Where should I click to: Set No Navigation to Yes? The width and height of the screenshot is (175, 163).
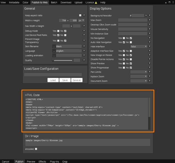(x=124, y=38)
